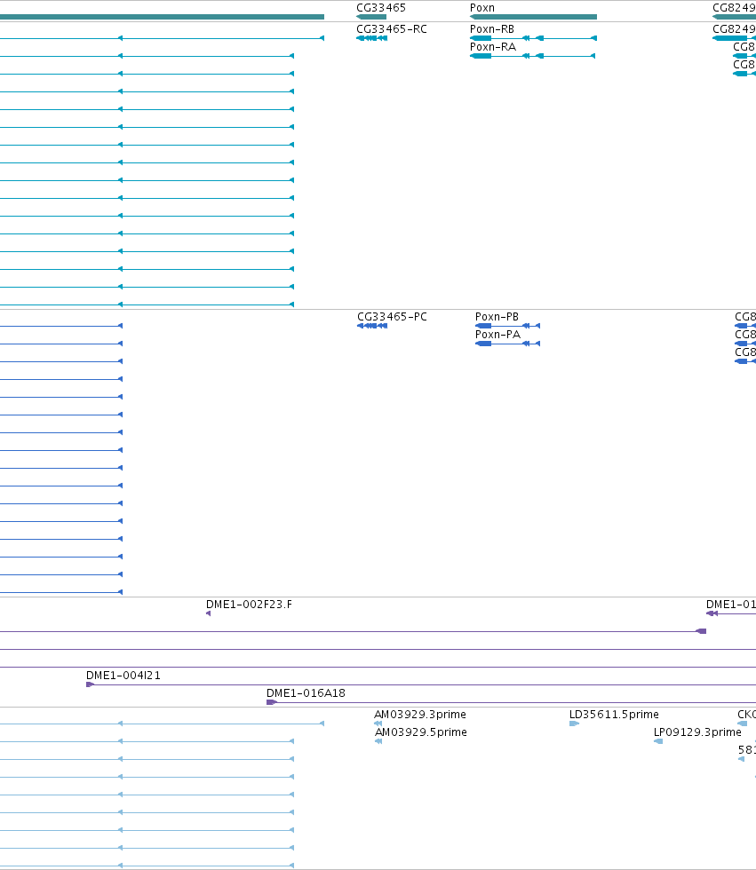Select the arrow glyph under AM03929.5prime
The image size is (756, 870).
[378, 741]
